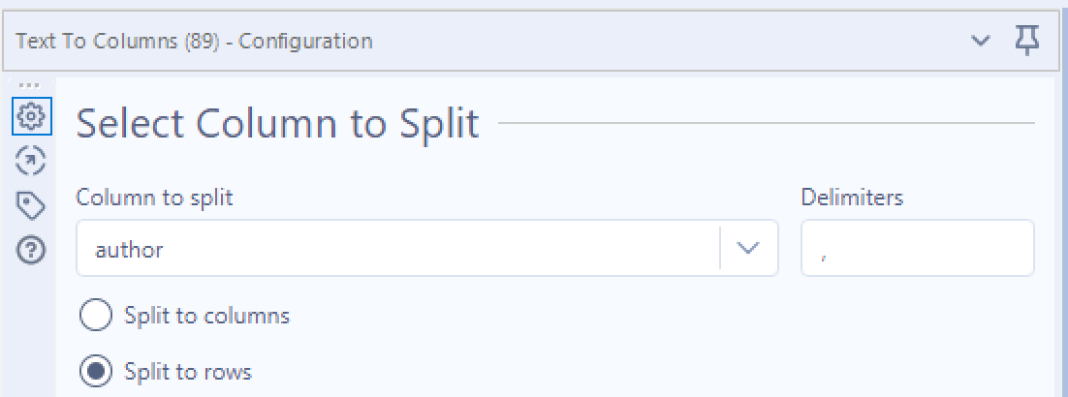Expand the Configuration window options chevron

[981, 41]
